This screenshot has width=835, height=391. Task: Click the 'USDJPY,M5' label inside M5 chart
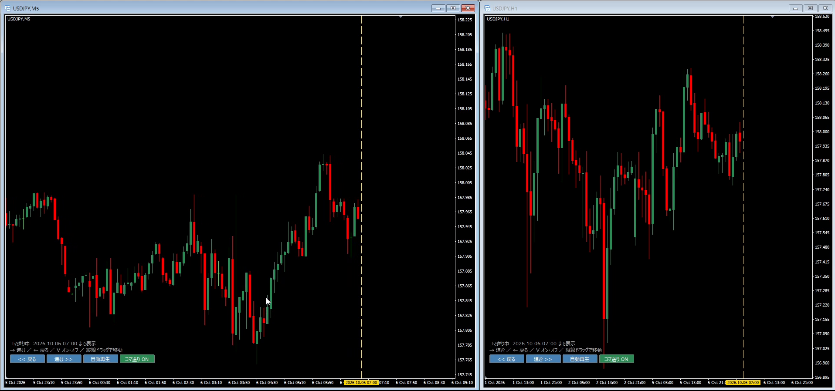[x=19, y=19]
